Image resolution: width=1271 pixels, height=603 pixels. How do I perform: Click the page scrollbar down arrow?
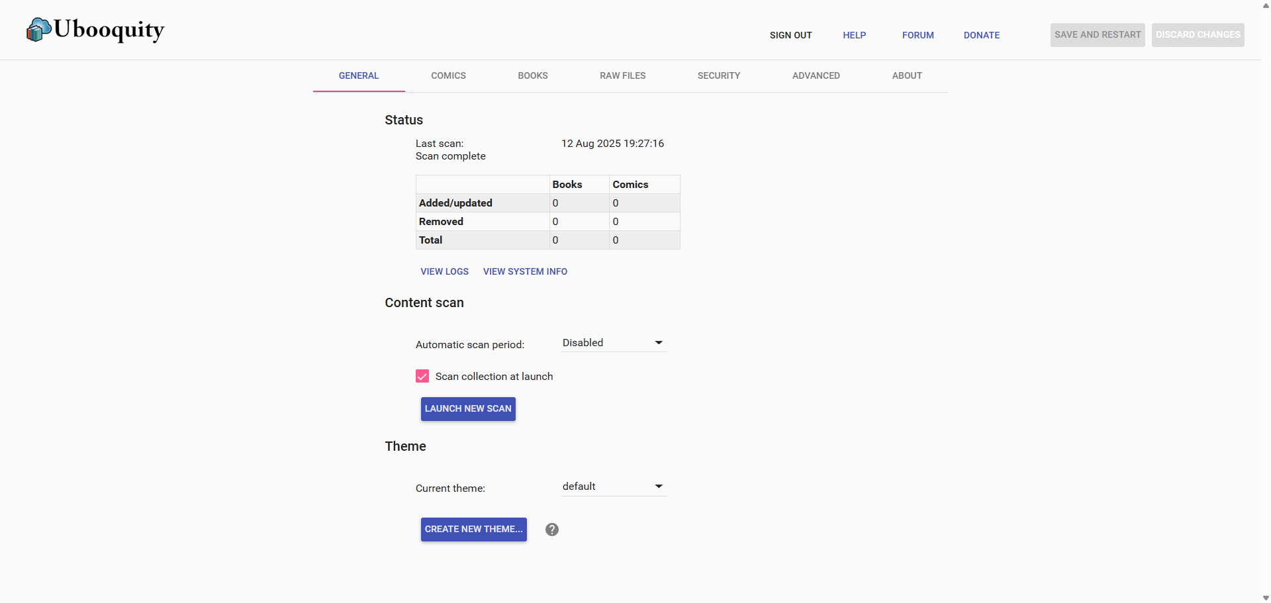pyautogui.click(x=1266, y=598)
